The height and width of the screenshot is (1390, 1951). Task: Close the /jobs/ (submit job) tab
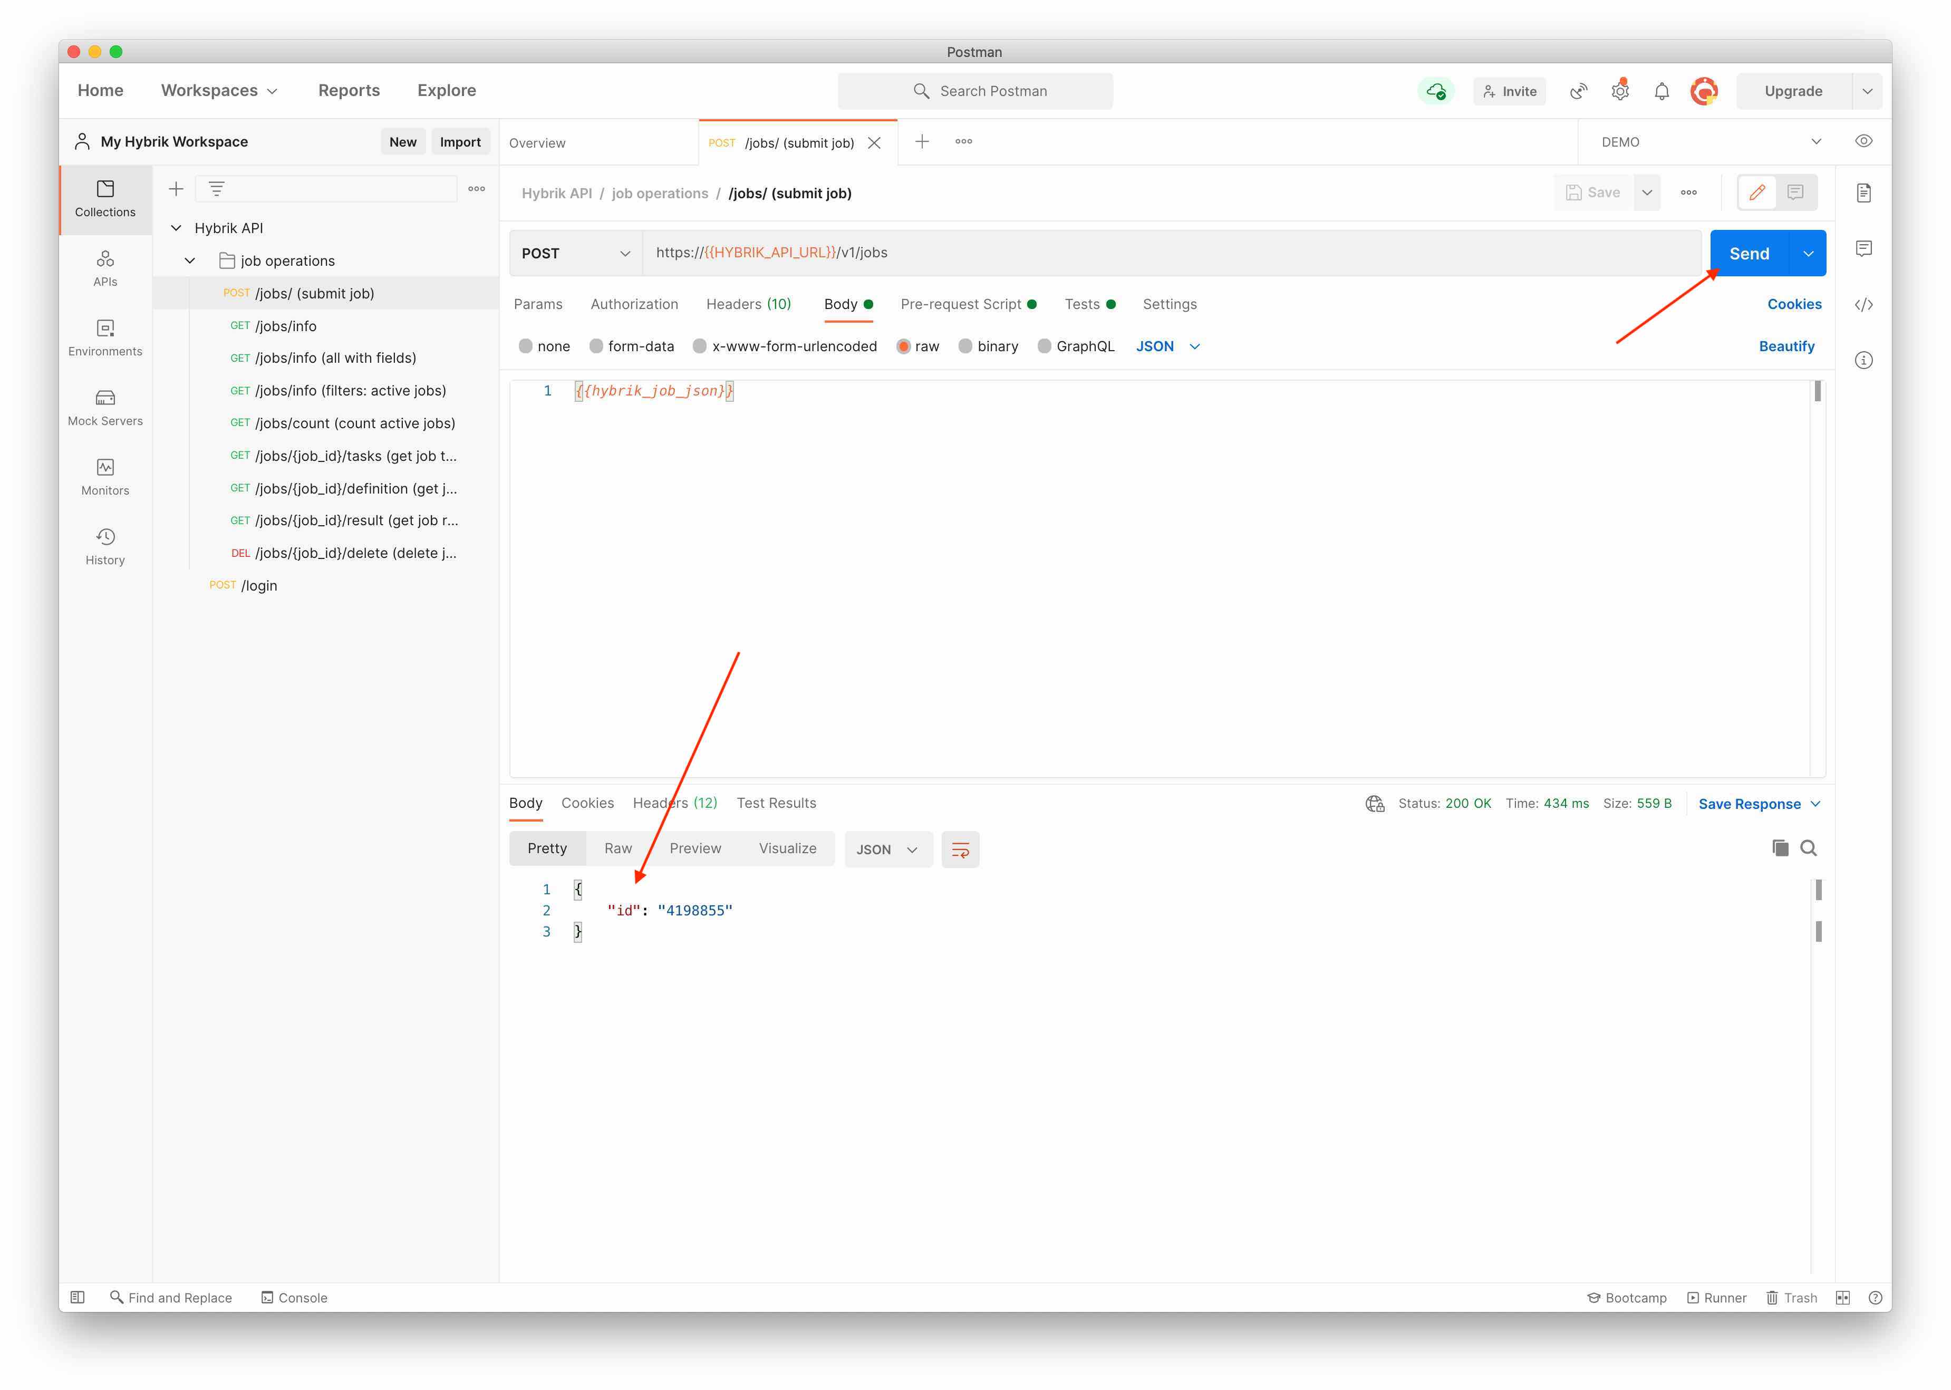click(875, 143)
